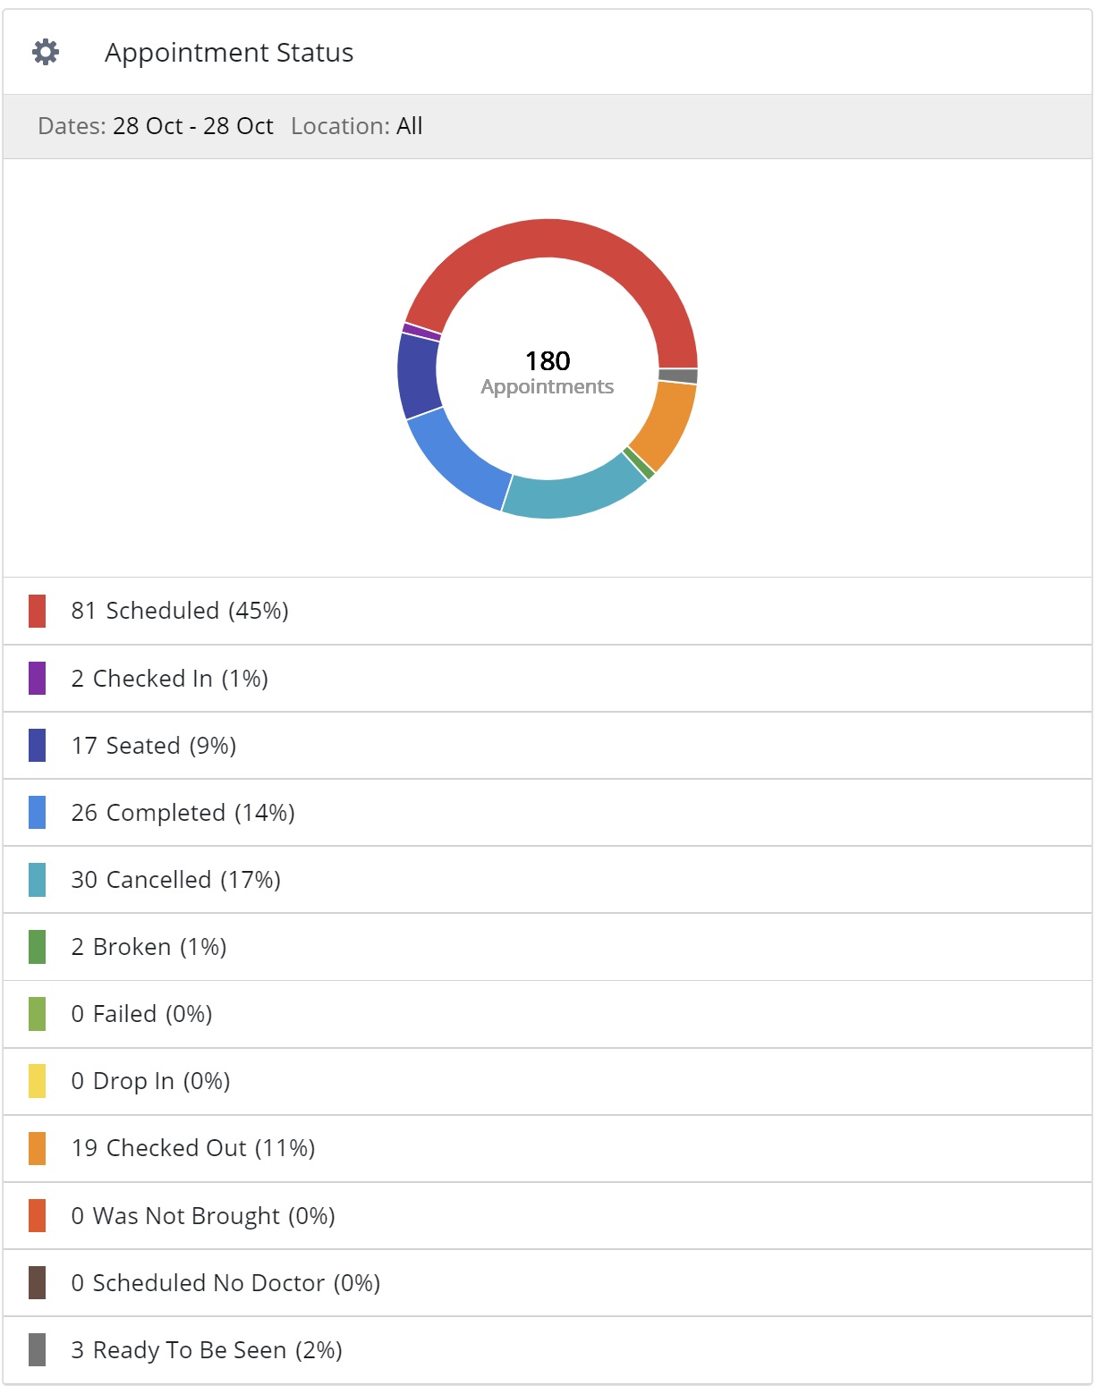Click the Completed blue legend marker
Screen dimensions: 1104x1394
pyautogui.click(x=37, y=813)
